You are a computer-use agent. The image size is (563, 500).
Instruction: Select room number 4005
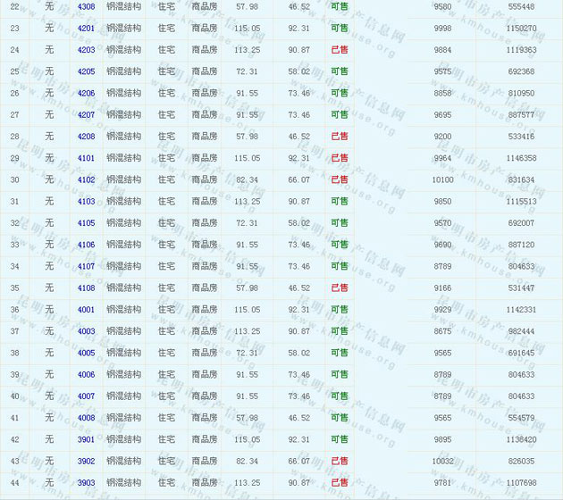[86, 353]
